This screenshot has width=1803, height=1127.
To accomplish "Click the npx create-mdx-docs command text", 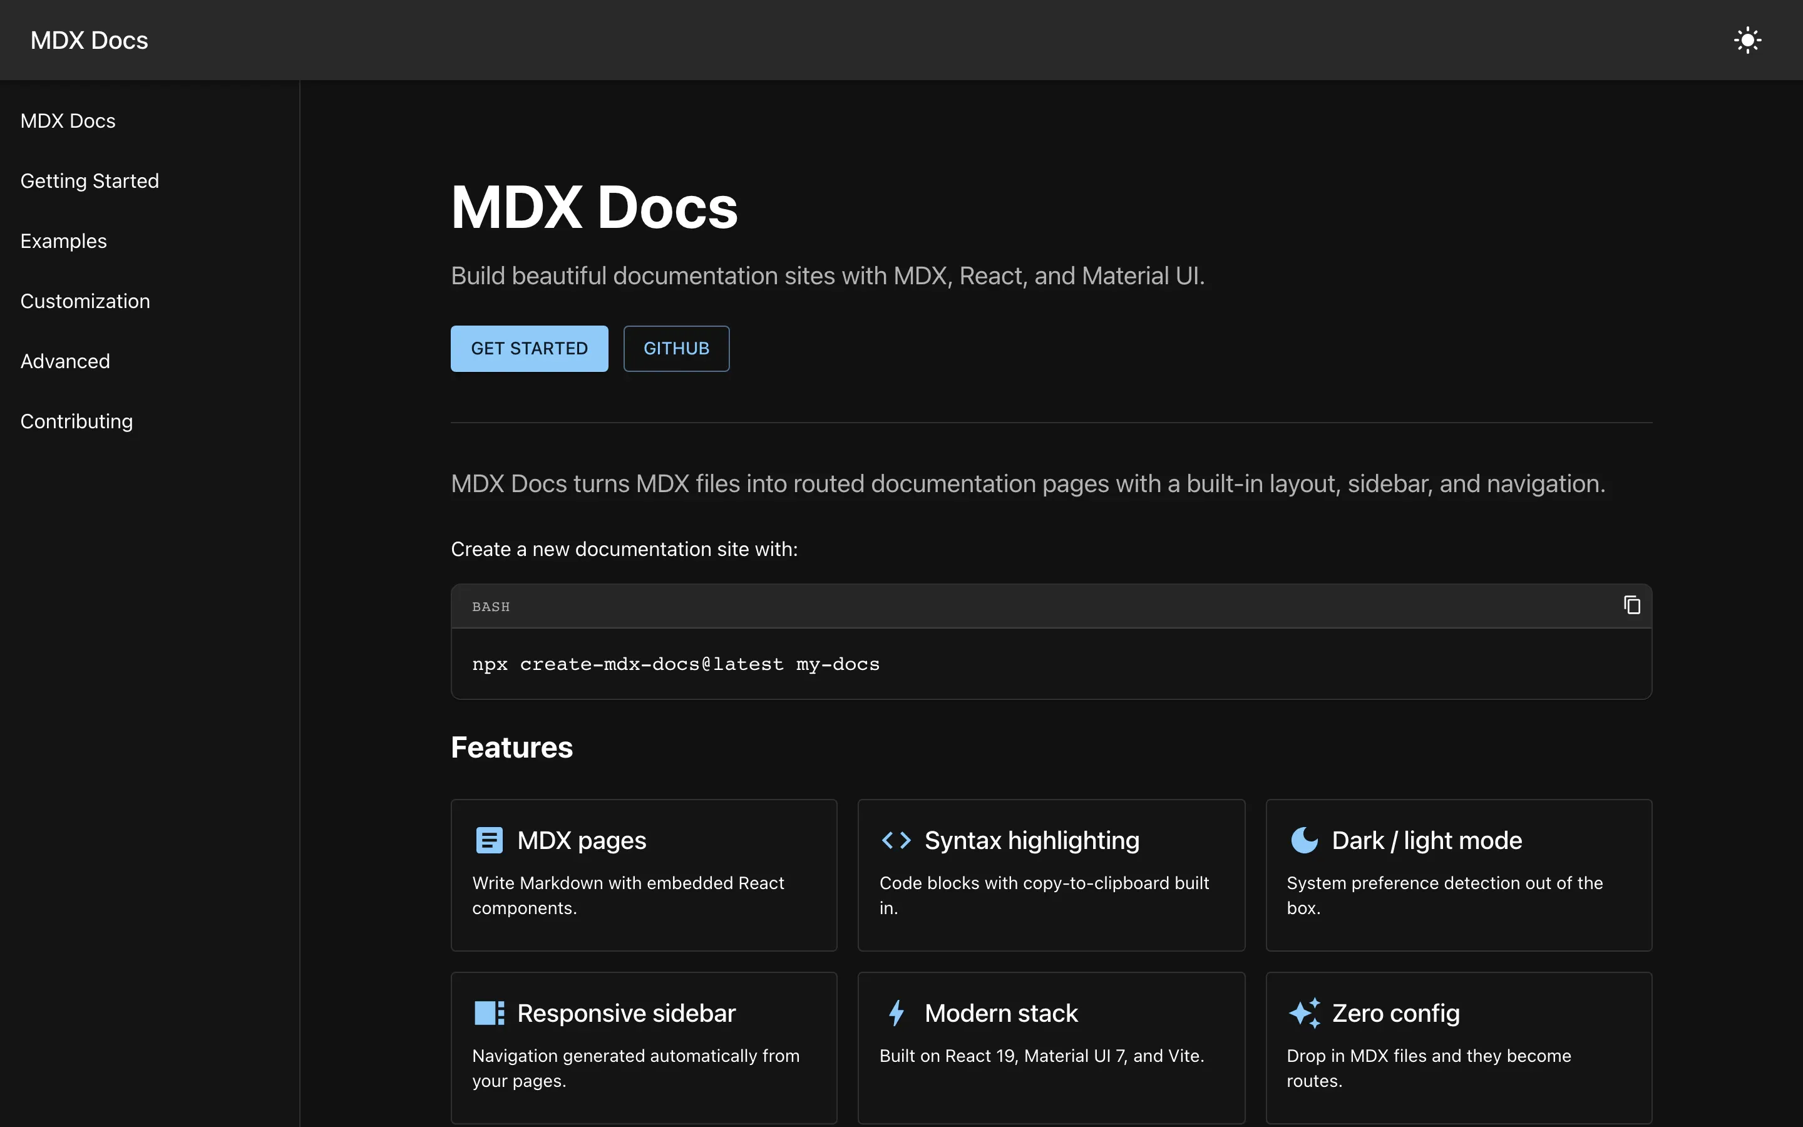I will [675, 664].
